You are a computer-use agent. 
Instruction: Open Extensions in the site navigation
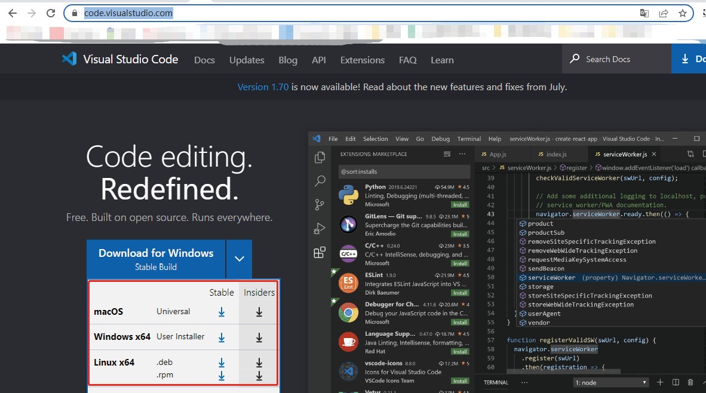[x=363, y=60]
